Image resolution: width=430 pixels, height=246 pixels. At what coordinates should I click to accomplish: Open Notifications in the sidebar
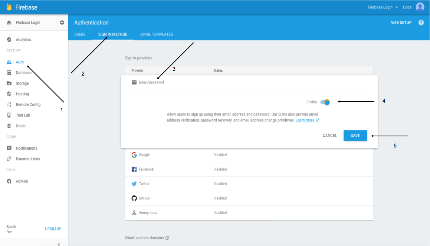tap(26, 148)
